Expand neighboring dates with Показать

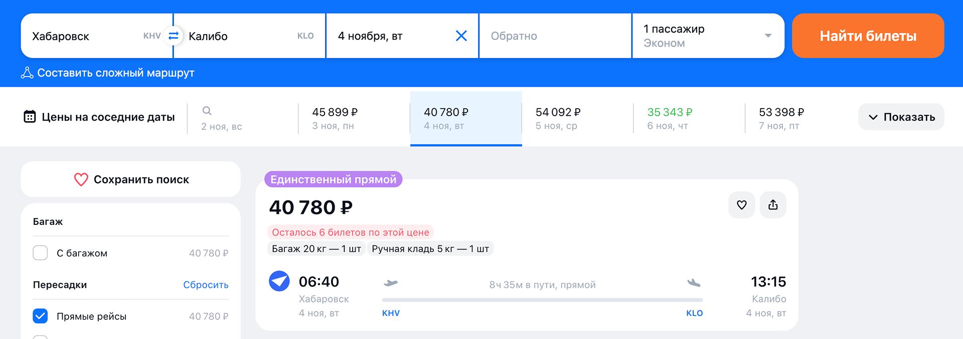[x=901, y=117]
